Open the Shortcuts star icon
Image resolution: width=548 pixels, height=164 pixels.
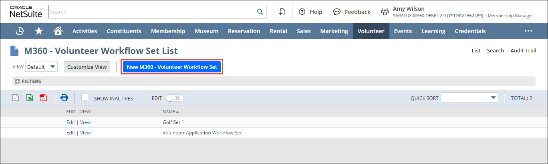pos(39,31)
